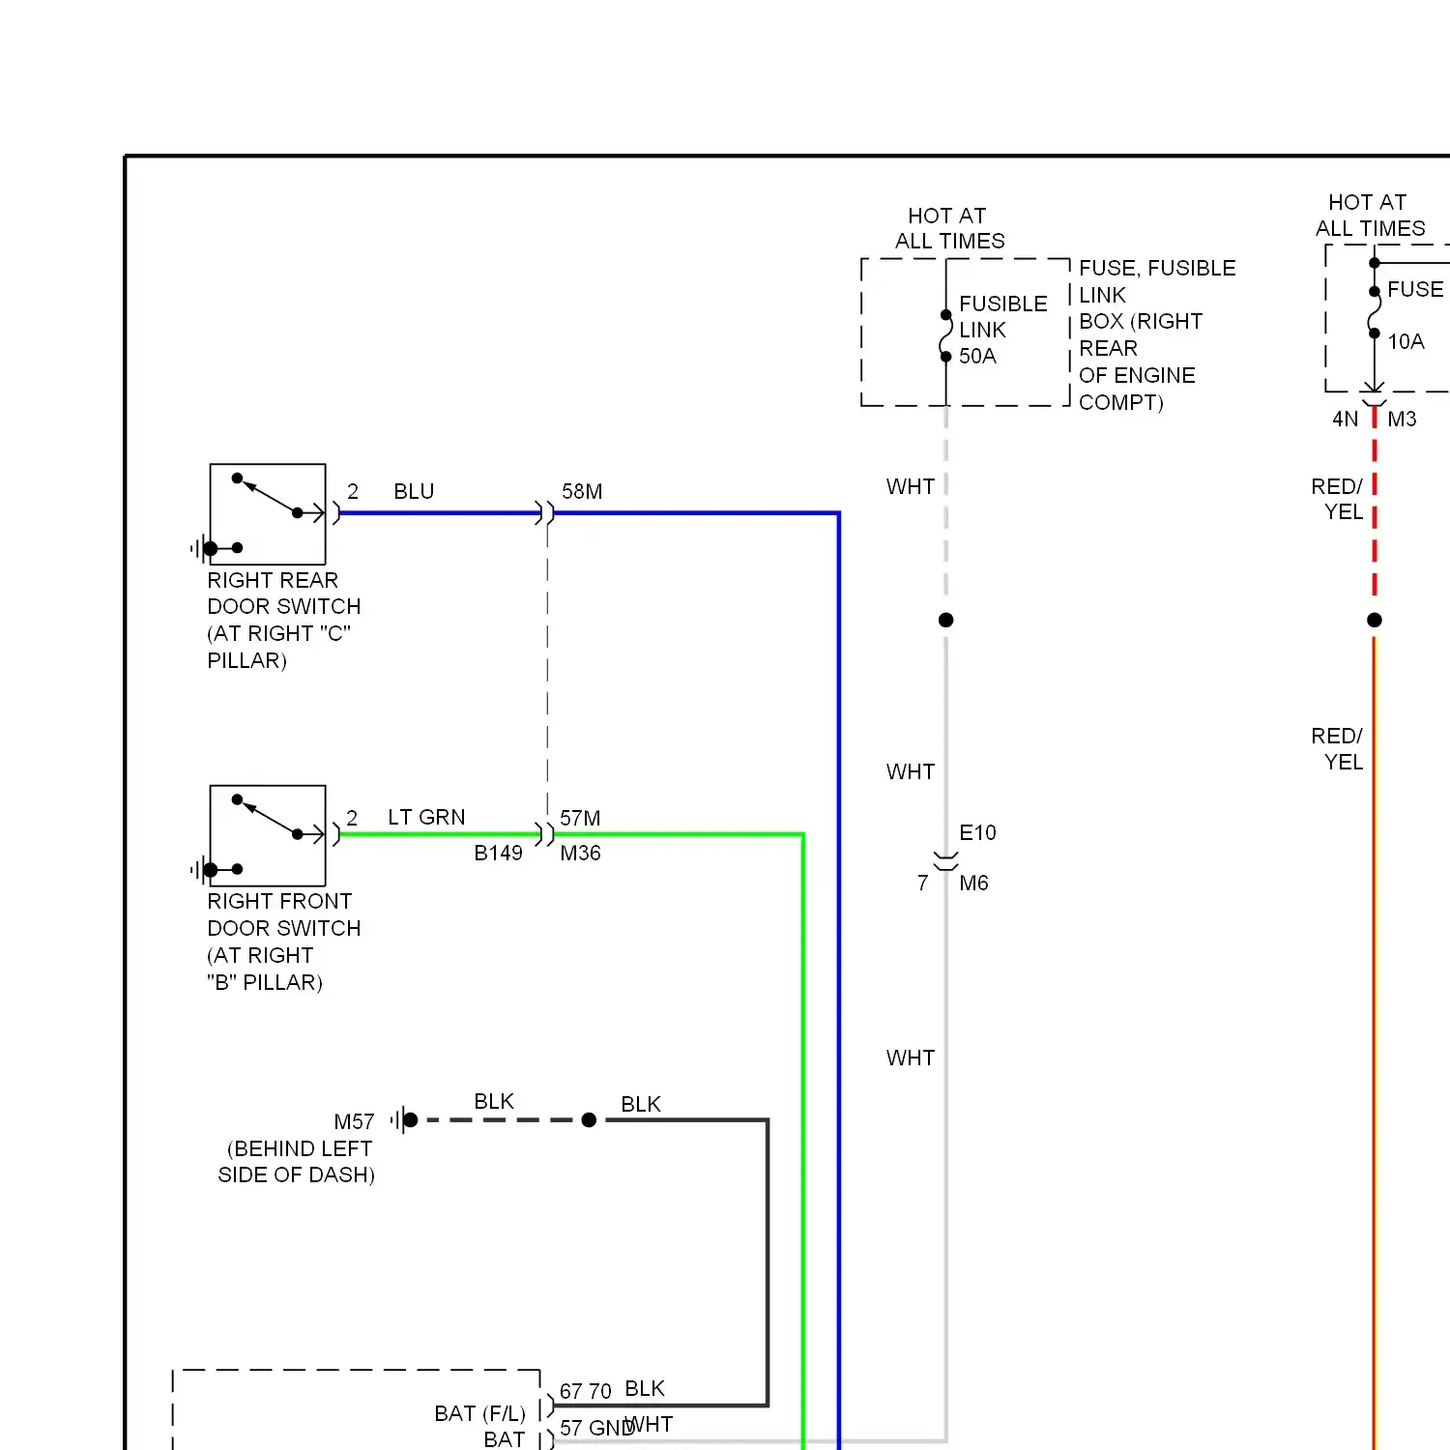Click the '10A' rating label
This screenshot has width=1450, height=1450.
coord(1406,341)
